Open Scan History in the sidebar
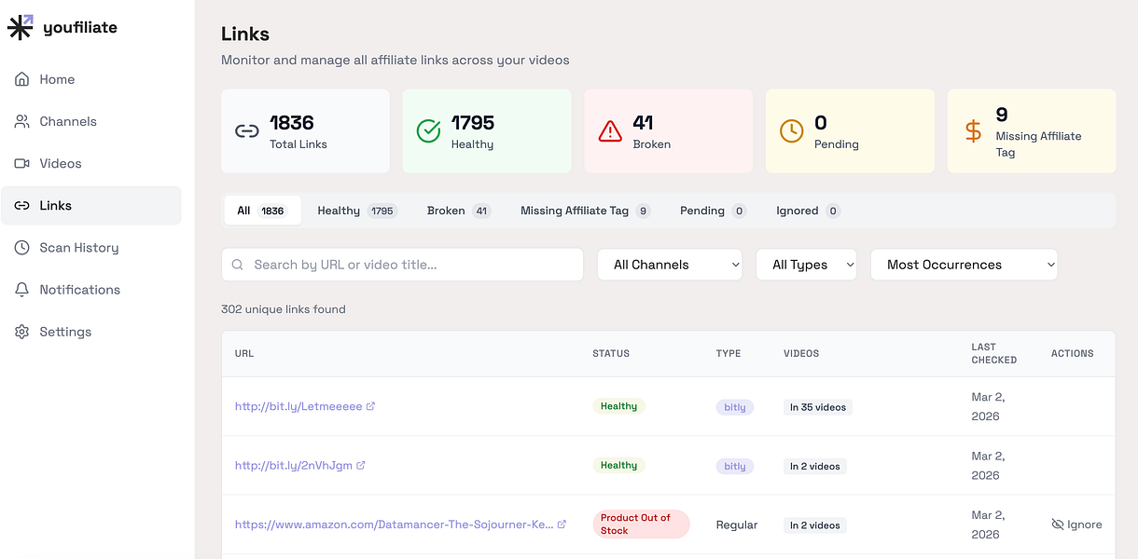Screen dimensions: 1138x559 point(91,248)
